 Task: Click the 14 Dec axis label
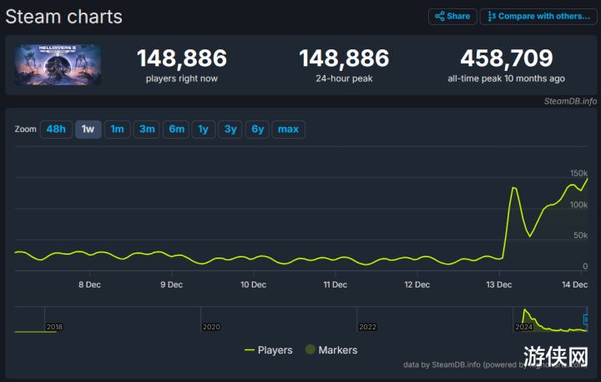pos(574,285)
